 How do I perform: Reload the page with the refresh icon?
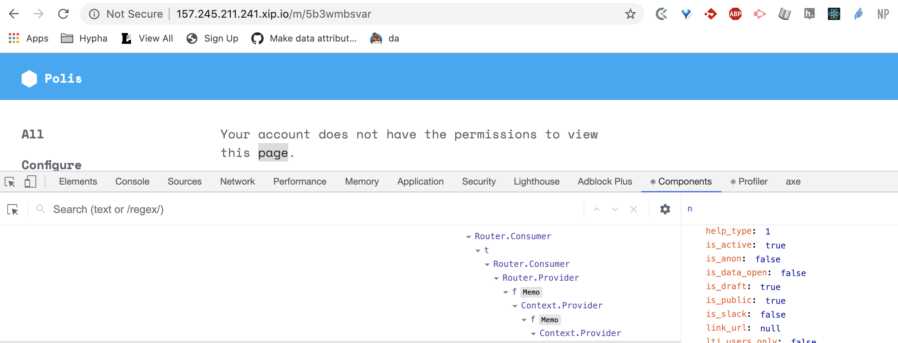(x=63, y=14)
